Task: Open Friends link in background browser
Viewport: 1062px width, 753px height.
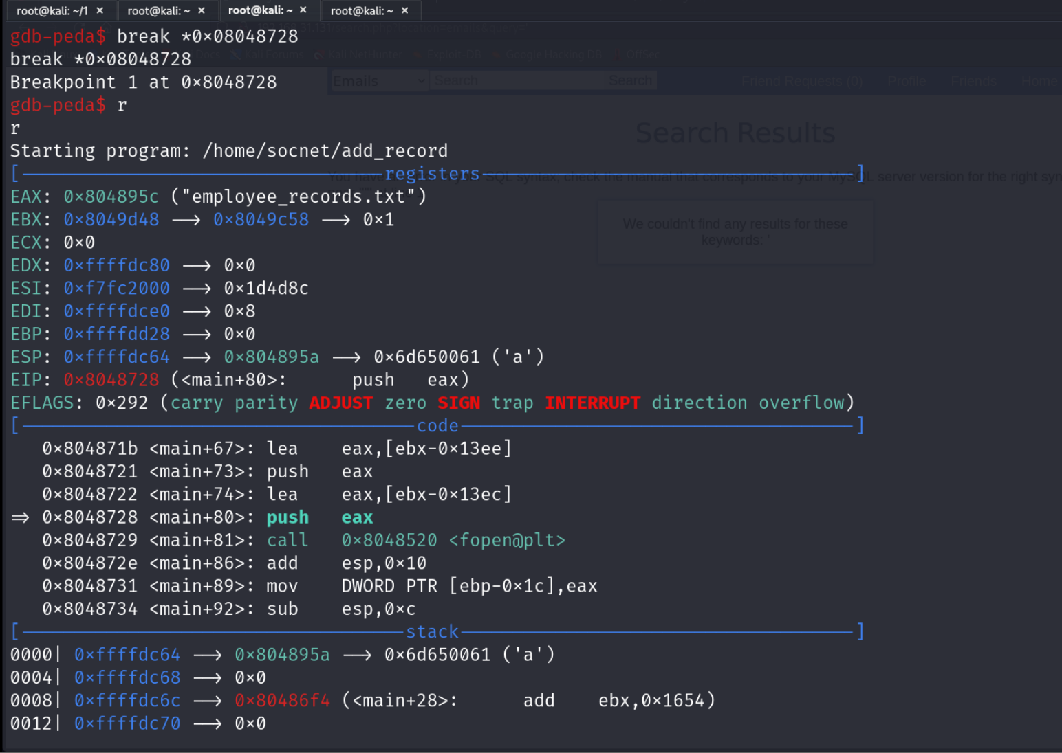Action: point(973,81)
